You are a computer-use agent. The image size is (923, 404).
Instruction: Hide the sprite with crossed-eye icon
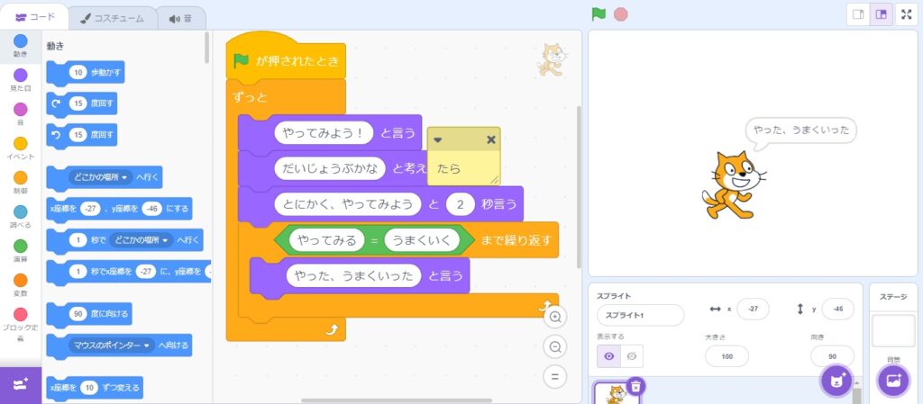[x=631, y=356]
